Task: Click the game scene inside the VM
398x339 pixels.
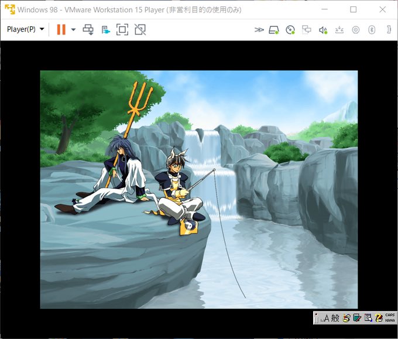Action: (x=199, y=190)
